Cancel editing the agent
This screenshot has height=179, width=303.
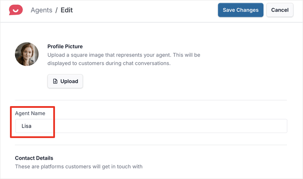point(280,10)
